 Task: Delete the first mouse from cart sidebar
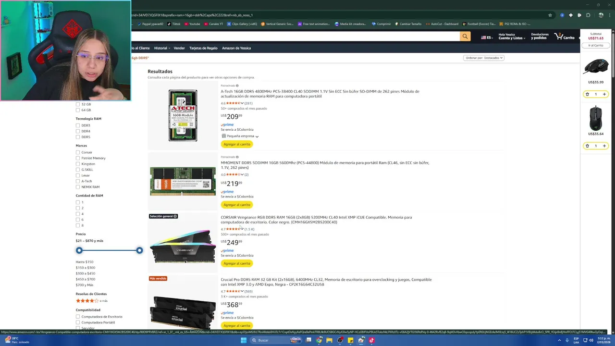[587, 94]
